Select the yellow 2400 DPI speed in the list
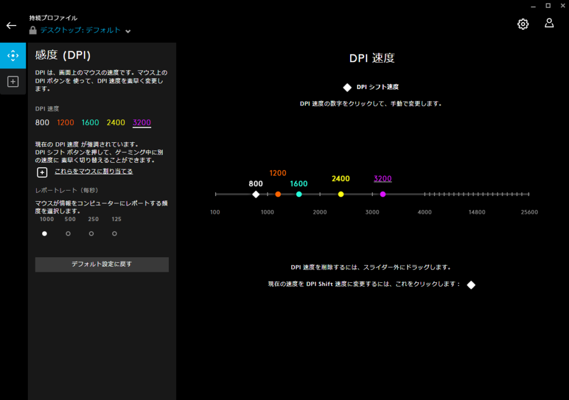Screen dimensions: 569x400 (x=116, y=123)
